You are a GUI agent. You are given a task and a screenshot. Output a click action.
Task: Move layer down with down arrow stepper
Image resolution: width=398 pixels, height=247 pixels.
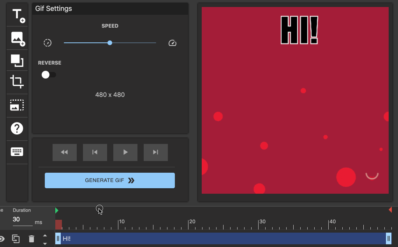[x=45, y=243]
